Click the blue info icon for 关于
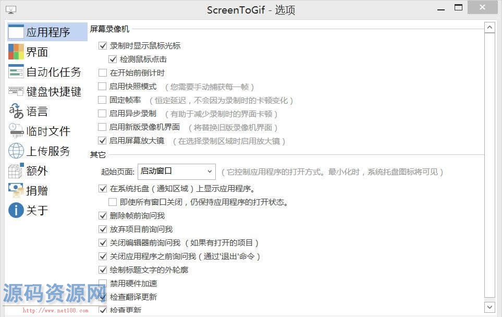The height and width of the screenshot is (317, 502). 16,210
